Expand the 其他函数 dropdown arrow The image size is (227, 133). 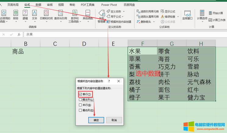[88, 22]
